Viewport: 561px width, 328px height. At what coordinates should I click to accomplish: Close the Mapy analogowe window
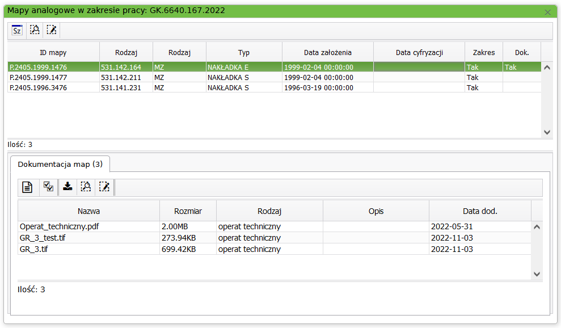(x=547, y=12)
